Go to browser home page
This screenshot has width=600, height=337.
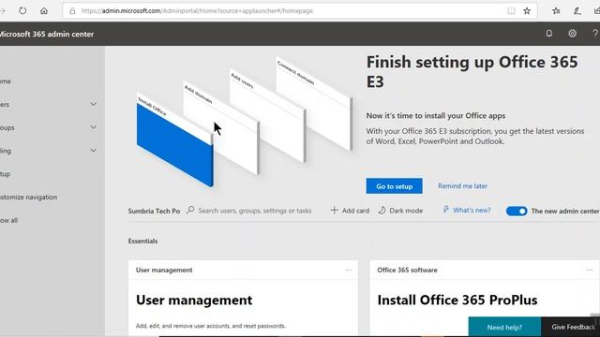(x=44, y=10)
